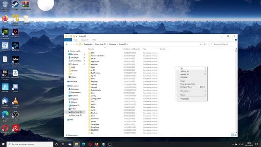Open Epic Games Launcher shortcut
This screenshot has width=261, height=147.
(5, 75)
